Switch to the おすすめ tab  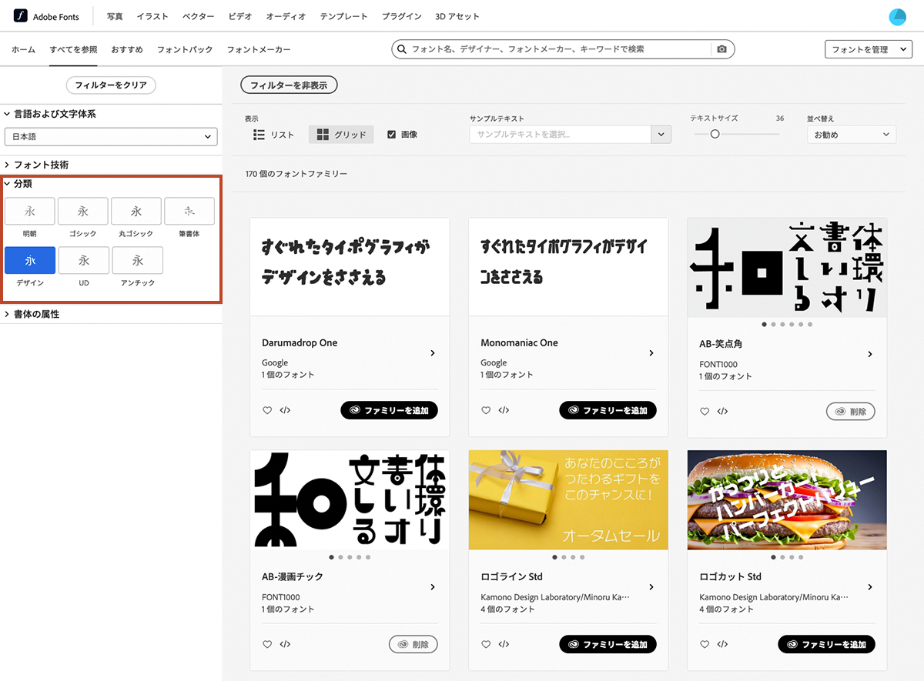(126, 49)
